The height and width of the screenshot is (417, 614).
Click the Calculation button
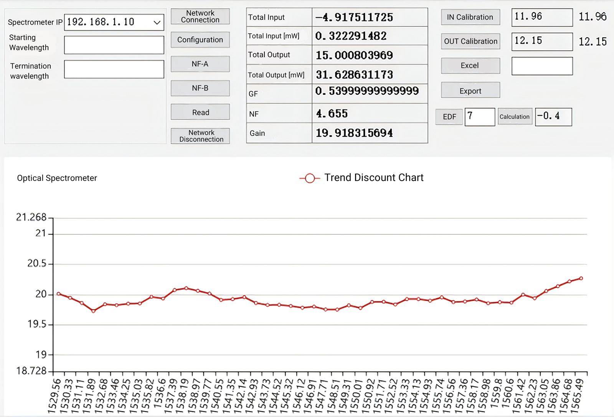pos(515,117)
